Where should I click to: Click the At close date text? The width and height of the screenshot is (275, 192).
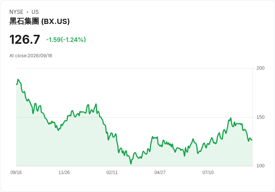click(31, 56)
